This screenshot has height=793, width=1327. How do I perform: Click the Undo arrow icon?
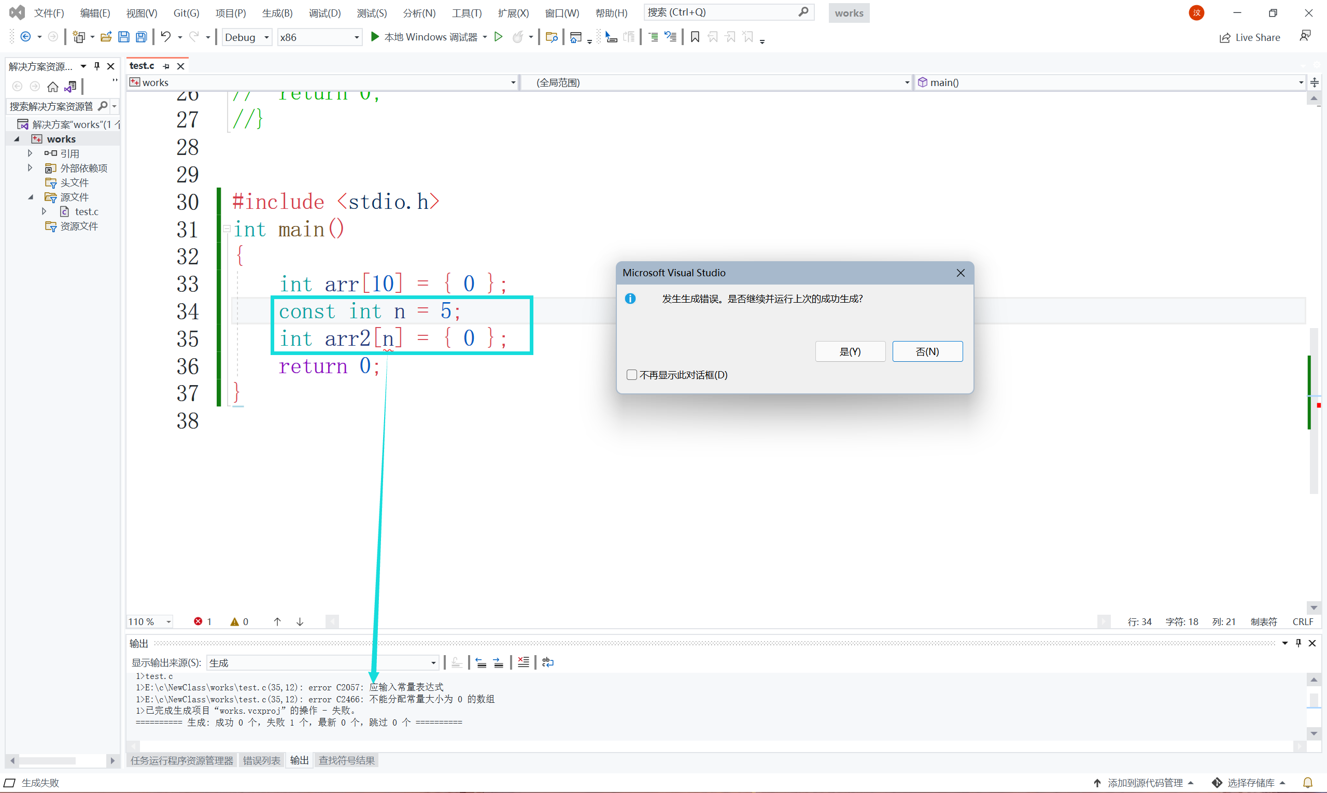[x=166, y=37]
